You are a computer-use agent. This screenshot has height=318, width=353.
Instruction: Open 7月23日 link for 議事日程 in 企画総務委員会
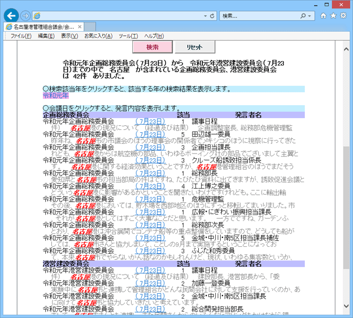coord(151,122)
